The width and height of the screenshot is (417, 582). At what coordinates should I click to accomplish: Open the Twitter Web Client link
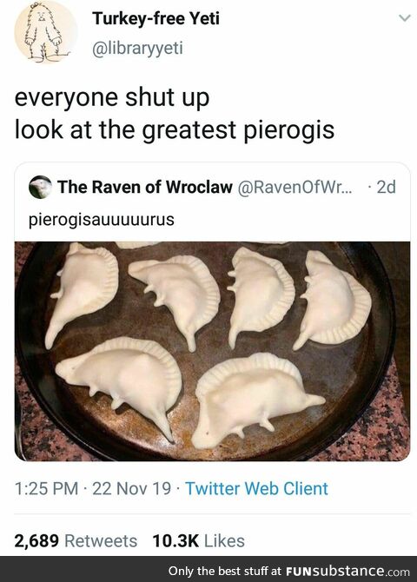pyautogui.click(x=256, y=488)
